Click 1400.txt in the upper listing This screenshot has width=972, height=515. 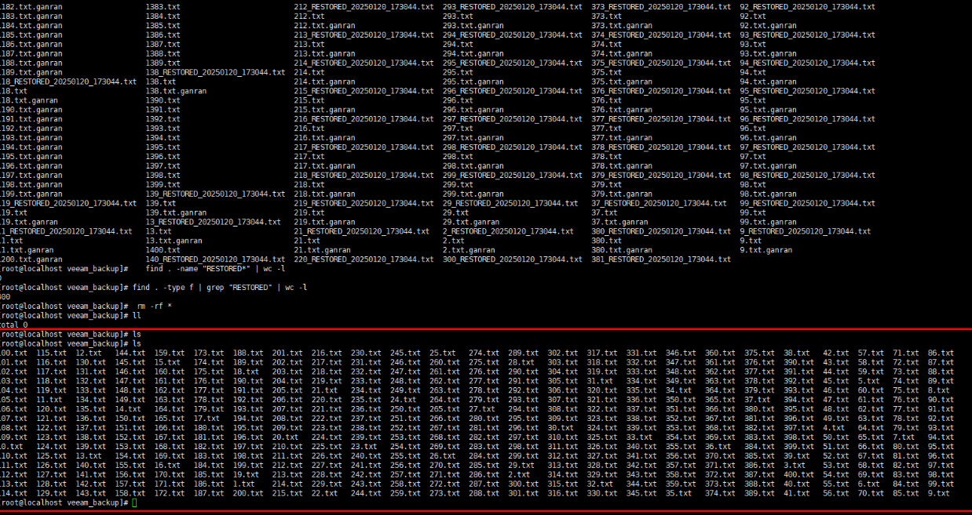point(163,250)
